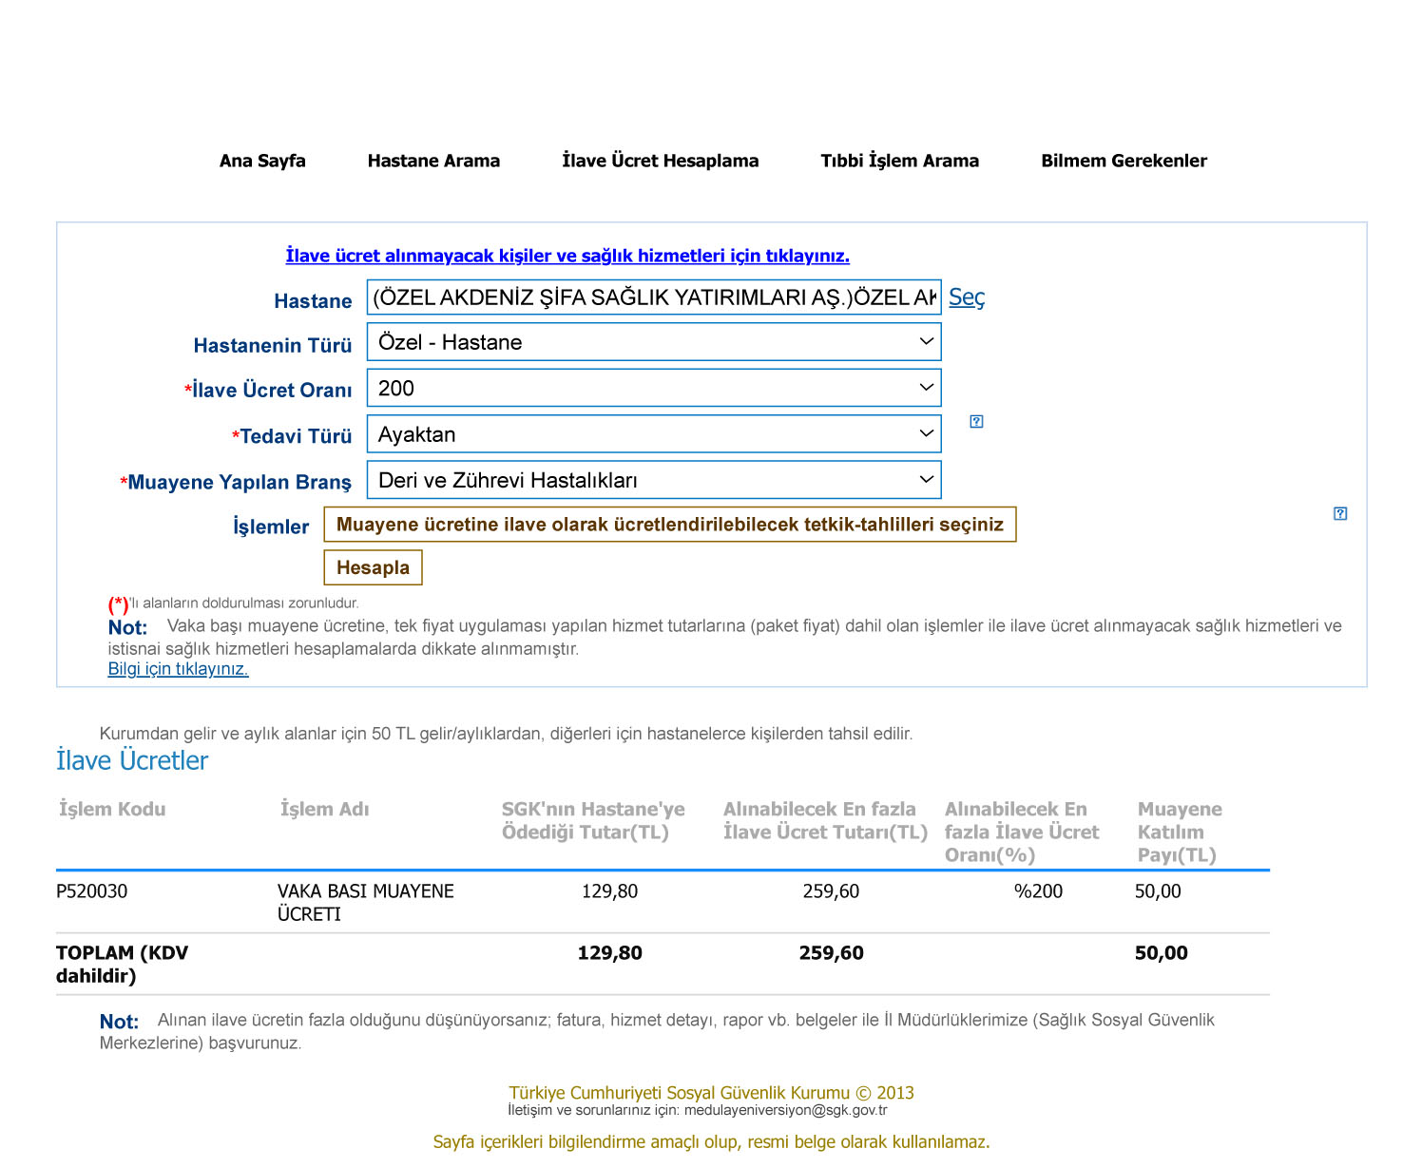1422x1168 pixels.
Task: Open the İlave Ücret Oranı dropdown
Action: click(x=653, y=388)
